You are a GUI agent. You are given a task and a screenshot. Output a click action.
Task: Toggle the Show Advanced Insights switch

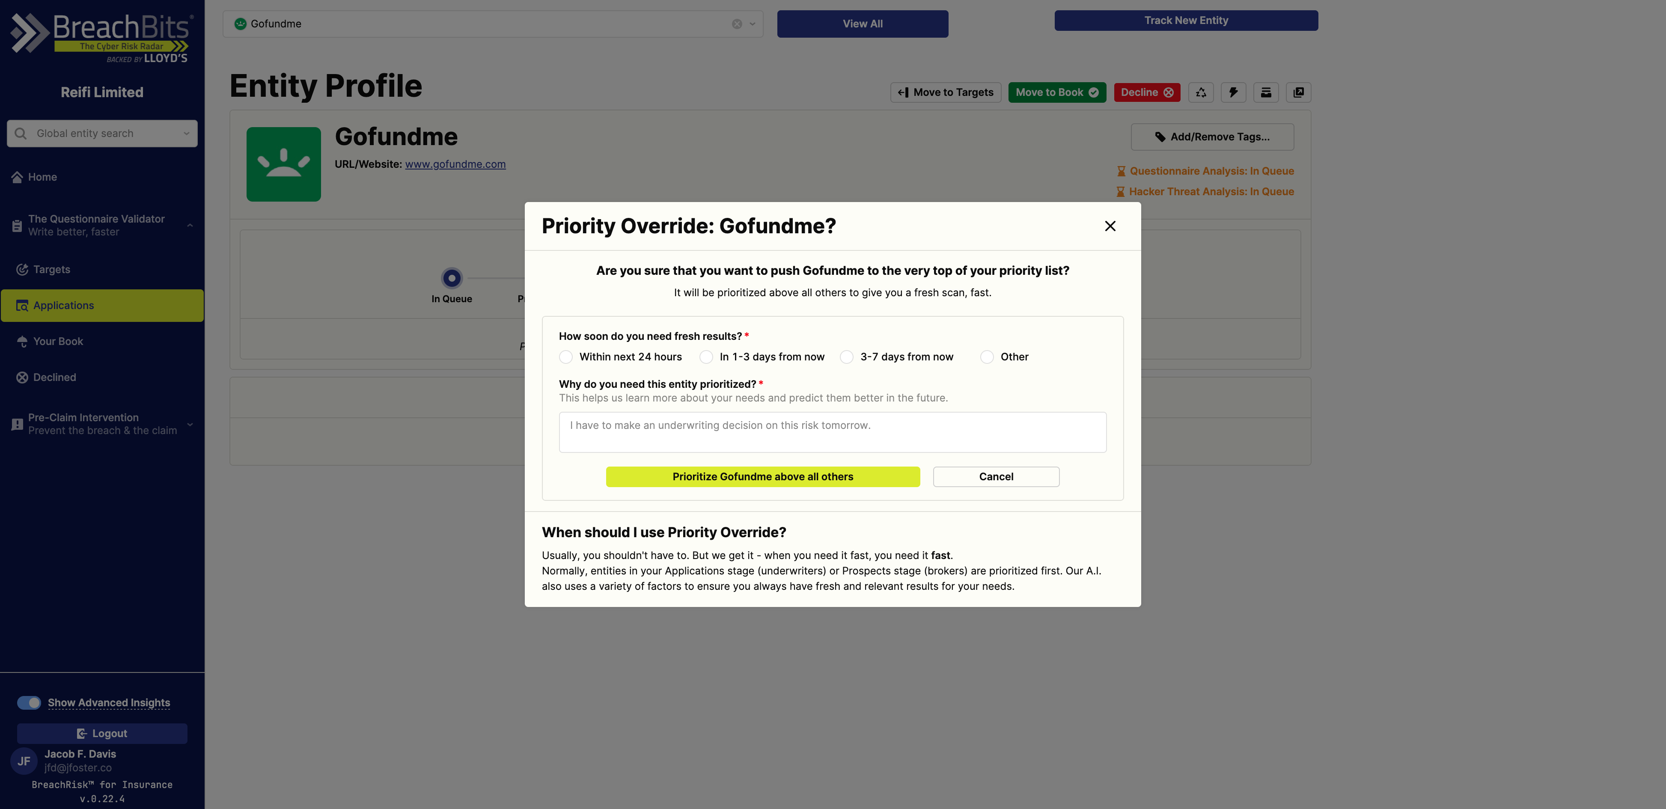29,703
